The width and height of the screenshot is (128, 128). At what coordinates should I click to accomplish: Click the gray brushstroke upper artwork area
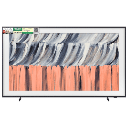coord(64,49)
